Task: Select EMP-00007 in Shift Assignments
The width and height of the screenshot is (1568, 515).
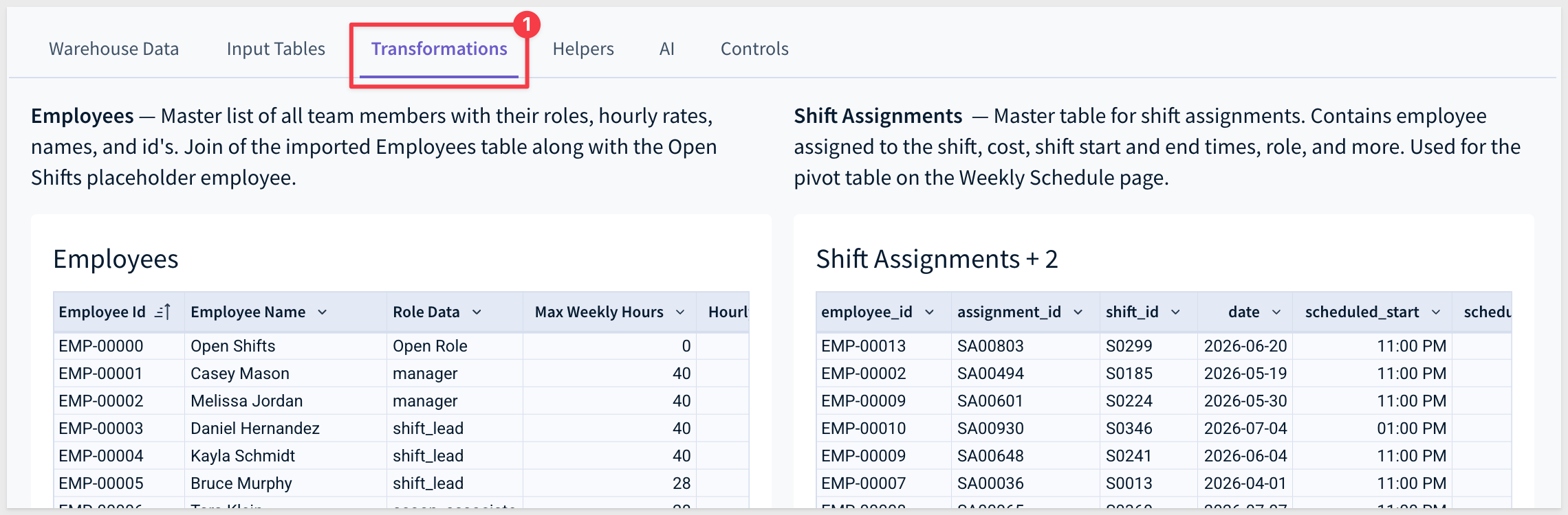Action: tap(884, 483)
